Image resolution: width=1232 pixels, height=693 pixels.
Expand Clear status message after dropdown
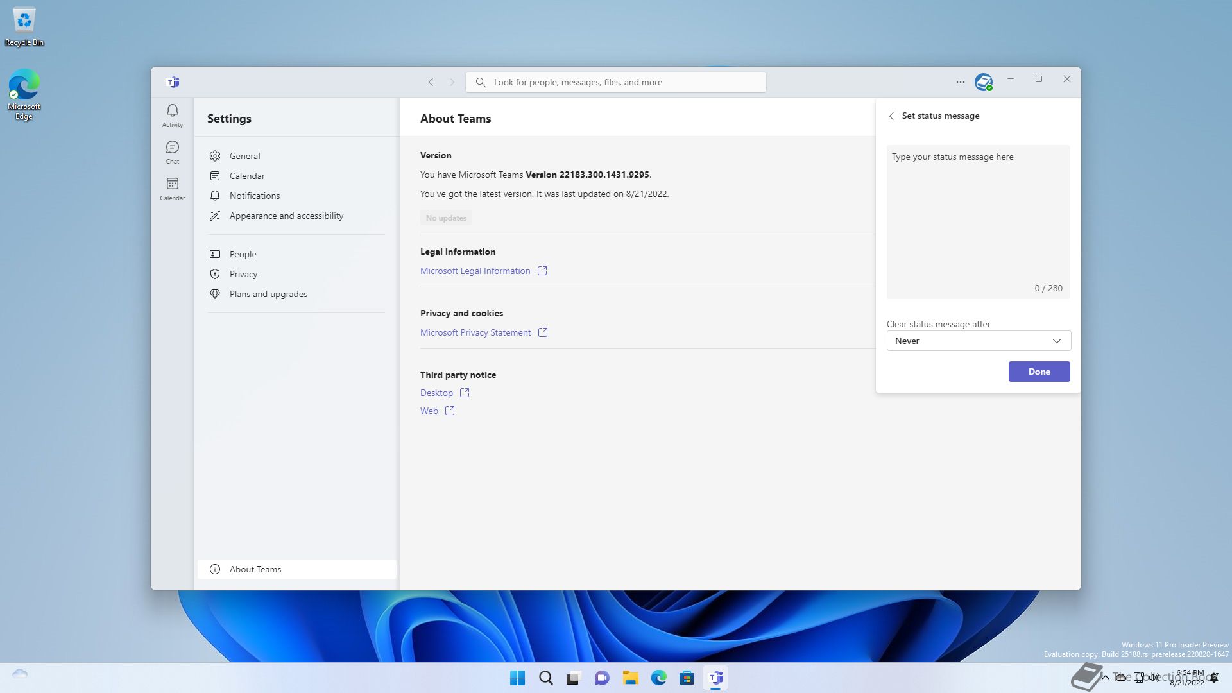click(979, 341)
